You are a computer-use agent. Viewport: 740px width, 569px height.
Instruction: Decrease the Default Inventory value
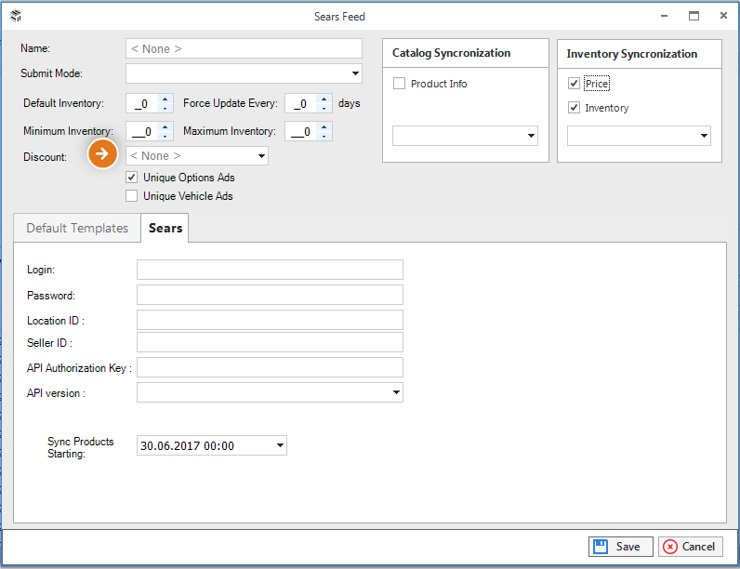[165, 109]
